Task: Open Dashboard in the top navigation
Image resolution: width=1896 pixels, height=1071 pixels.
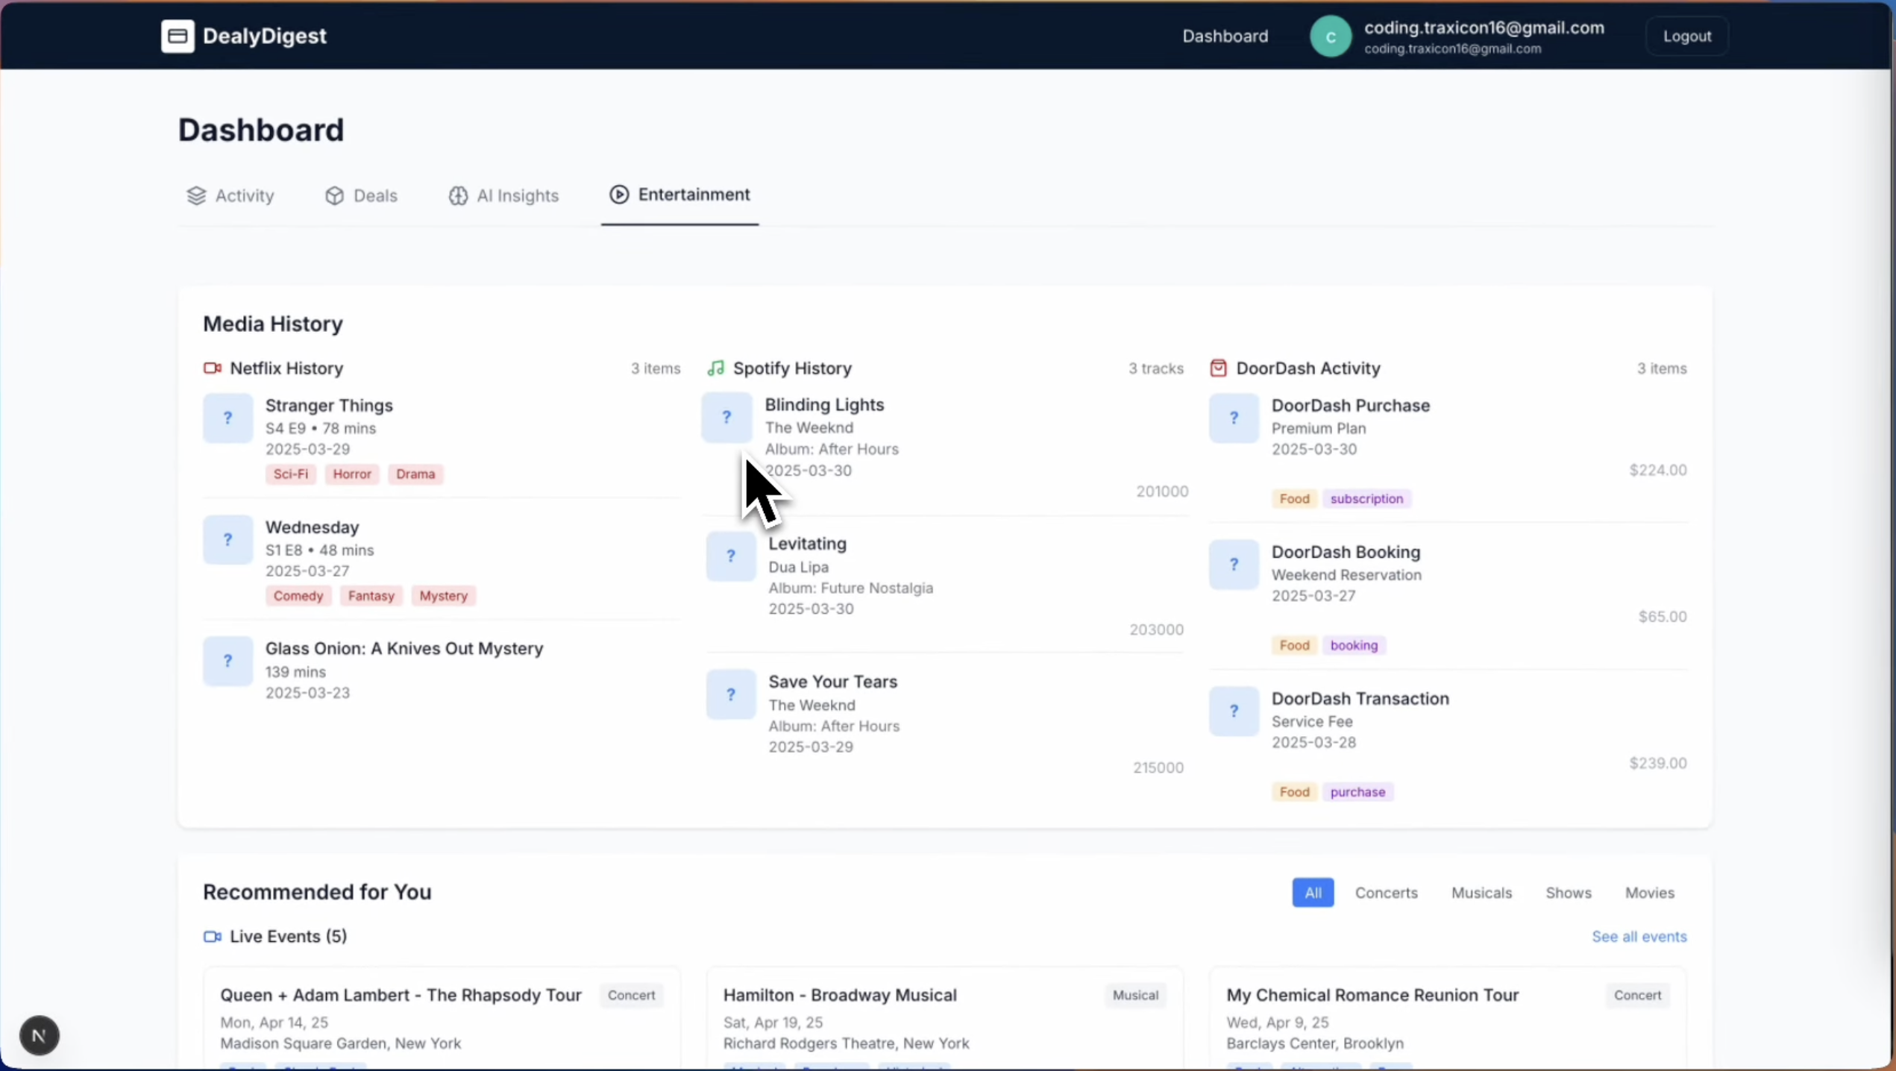Action: (x=1225, y=36)
